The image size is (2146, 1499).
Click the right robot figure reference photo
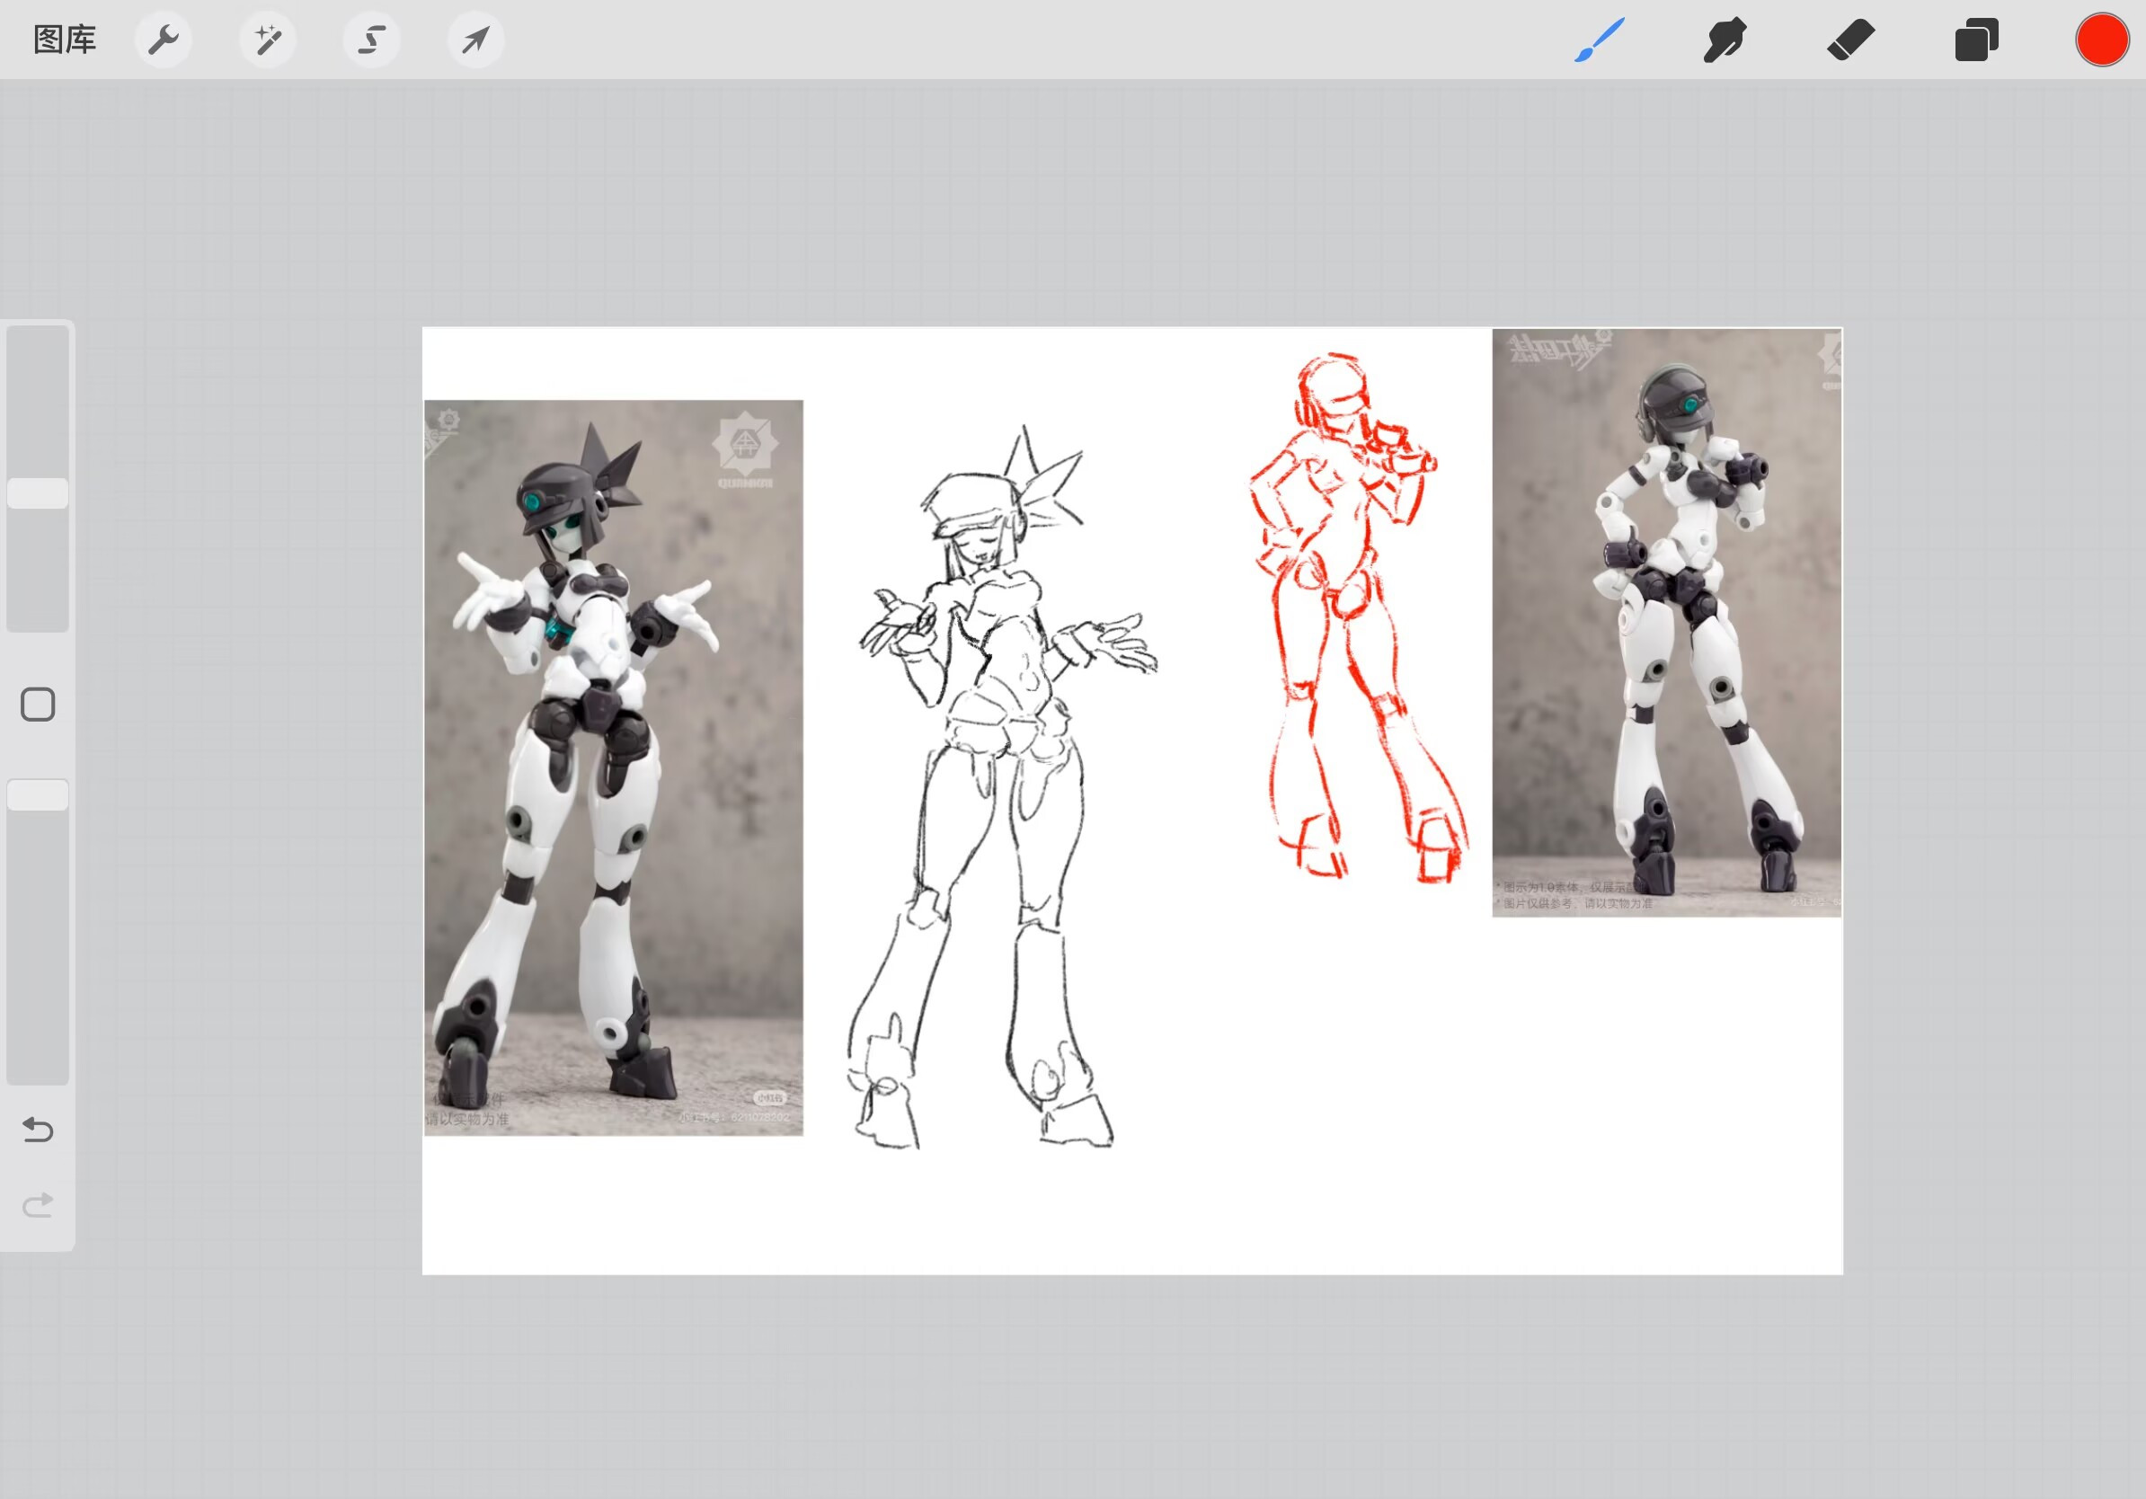point(1666,622)
